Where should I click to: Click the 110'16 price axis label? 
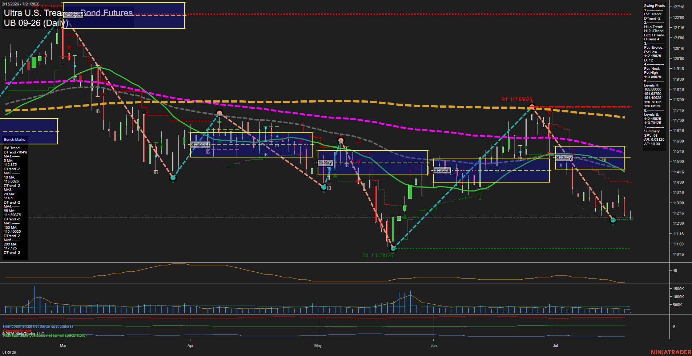679,254
